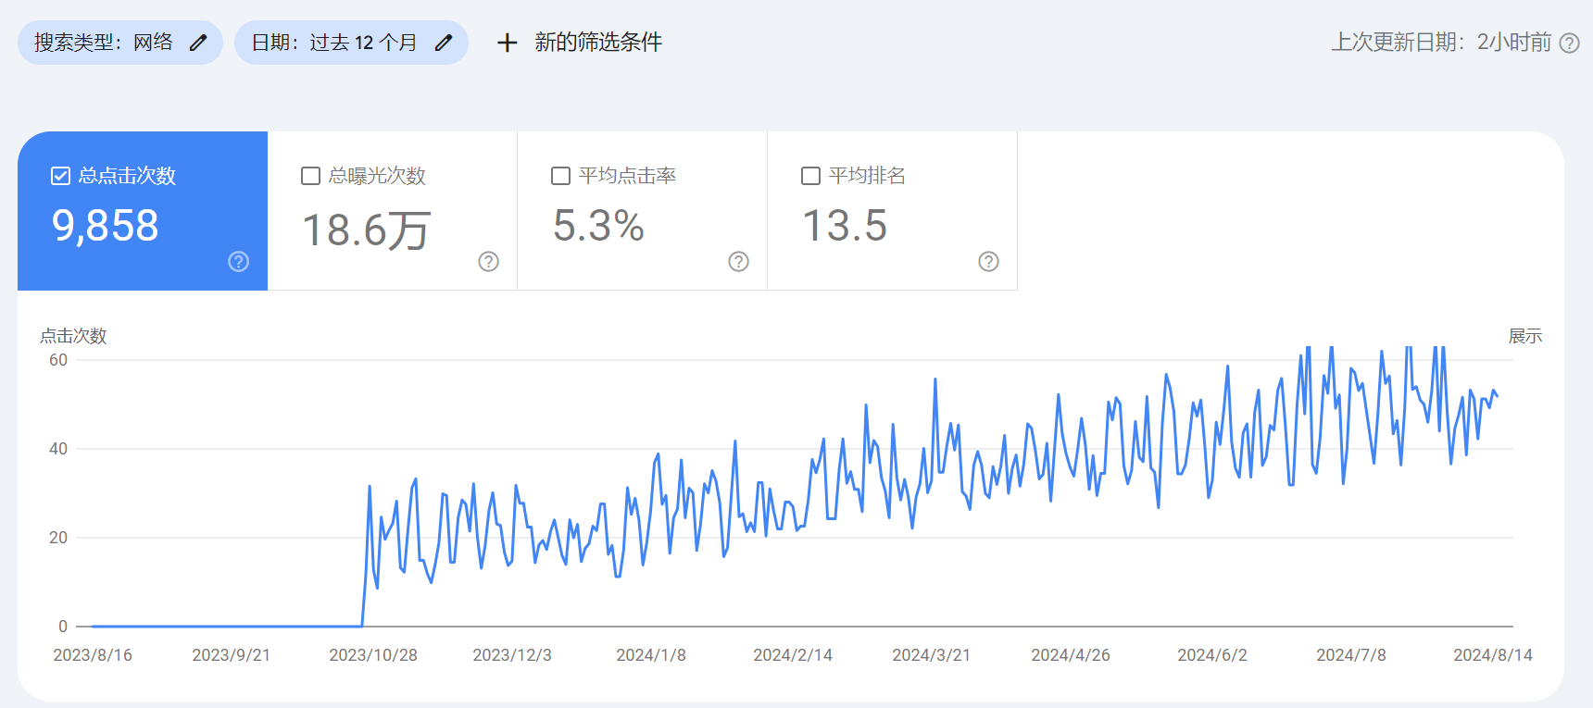
Task: Open the 日期：过去 12 个月 filter chip
Action: [351, 43]
